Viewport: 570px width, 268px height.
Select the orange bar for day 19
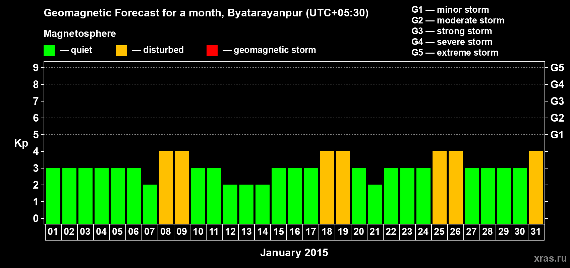343,187
